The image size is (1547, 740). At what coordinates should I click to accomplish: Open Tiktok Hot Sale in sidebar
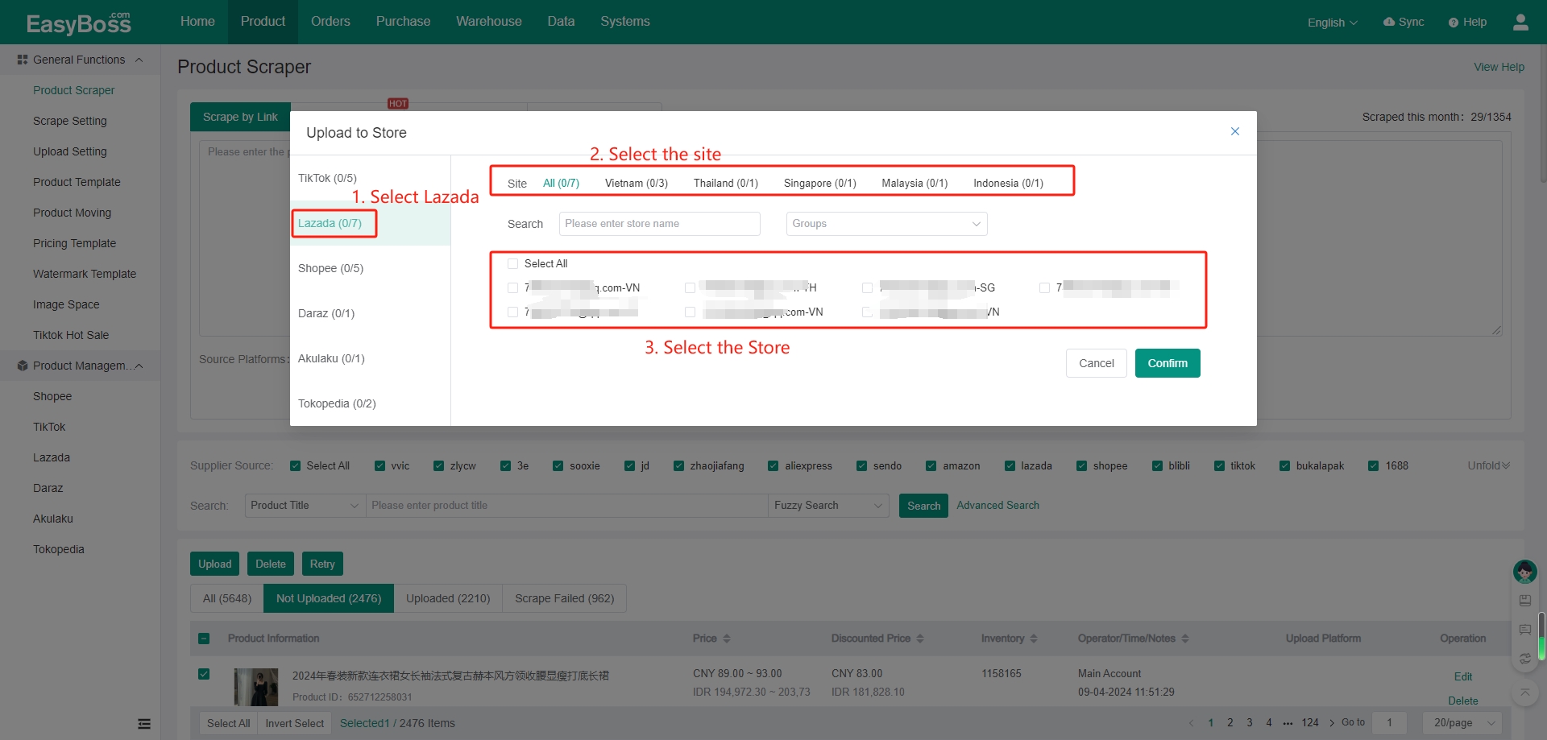[71, 335]
